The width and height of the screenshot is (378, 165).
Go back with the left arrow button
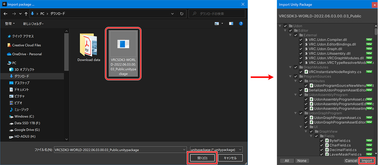[x=5, y=14]
